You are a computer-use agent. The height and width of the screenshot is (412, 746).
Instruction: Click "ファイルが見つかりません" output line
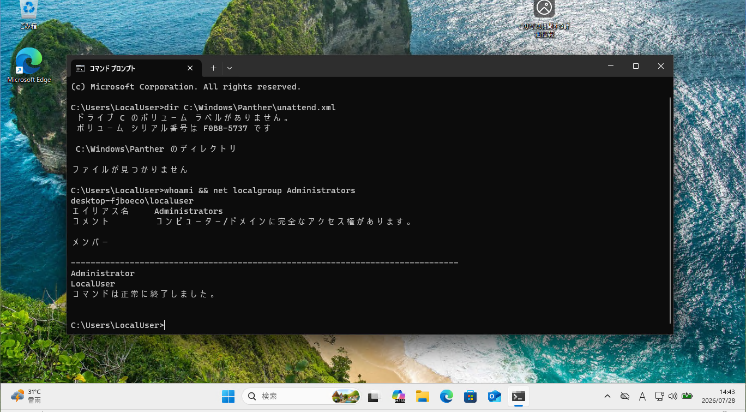coord(130,170)
